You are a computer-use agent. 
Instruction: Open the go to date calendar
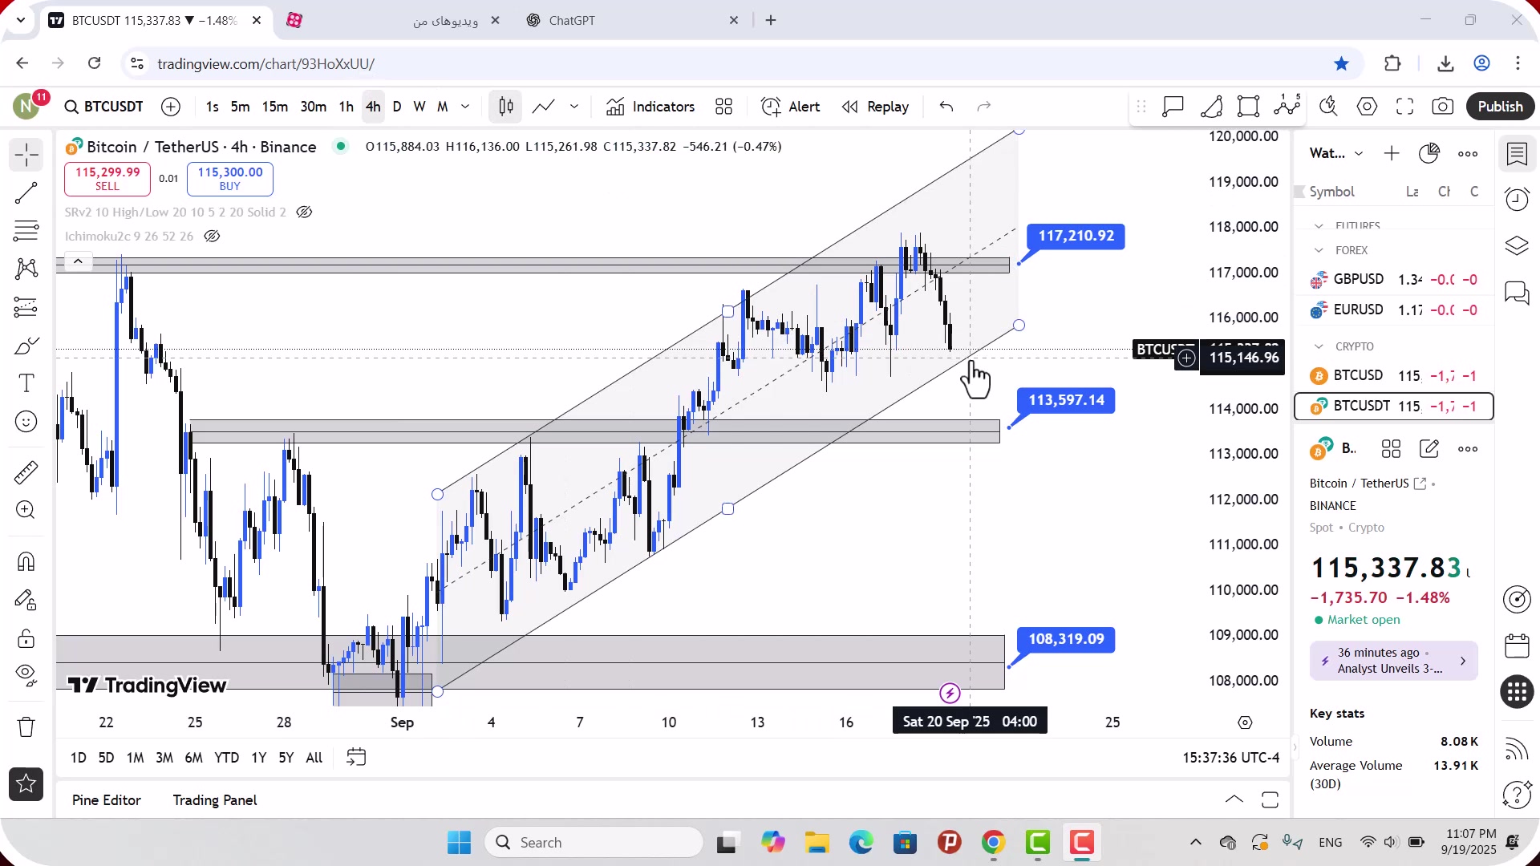point(356,758)
